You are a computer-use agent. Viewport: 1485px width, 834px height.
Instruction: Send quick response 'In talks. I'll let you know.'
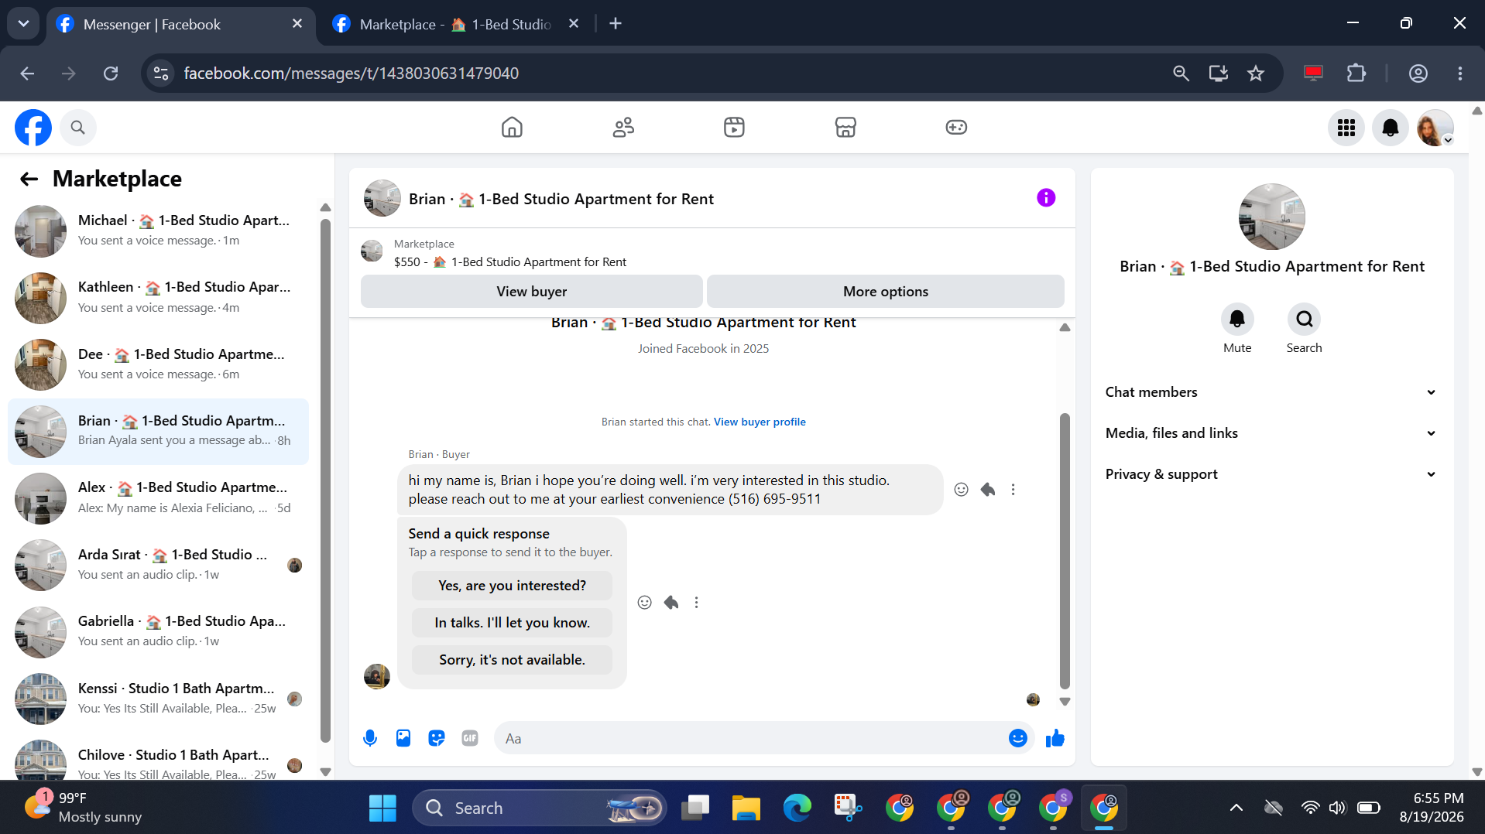[x=513, y=623]
